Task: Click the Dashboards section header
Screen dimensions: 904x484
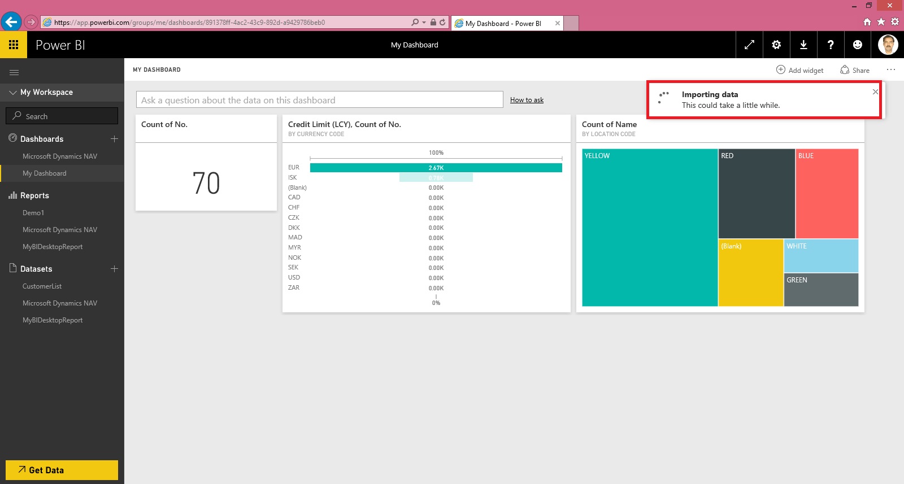Action: [x=42, y=139]
